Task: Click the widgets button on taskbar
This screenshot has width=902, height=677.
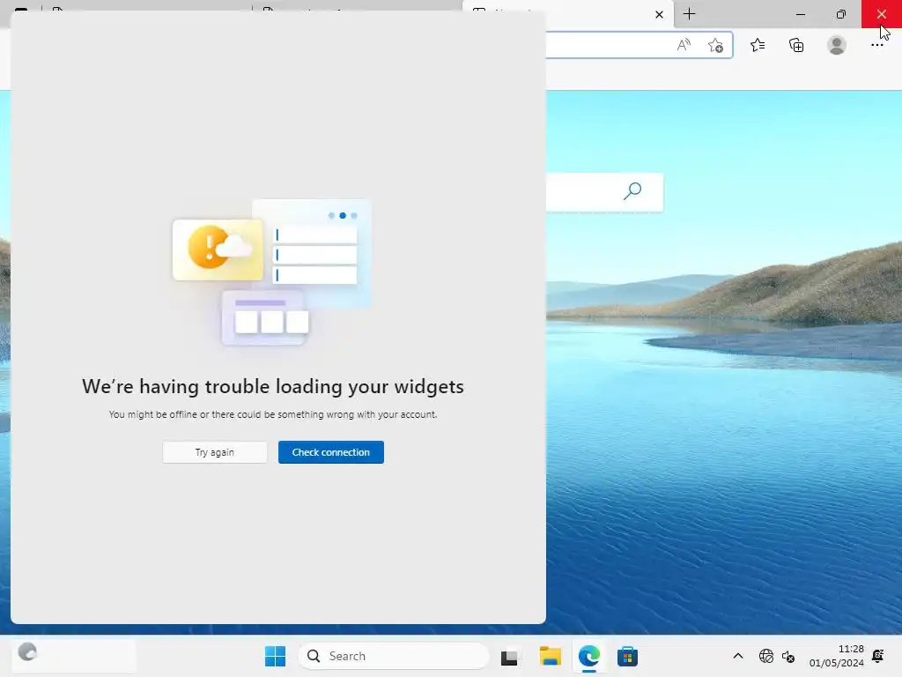Action: tap(74, 656)
